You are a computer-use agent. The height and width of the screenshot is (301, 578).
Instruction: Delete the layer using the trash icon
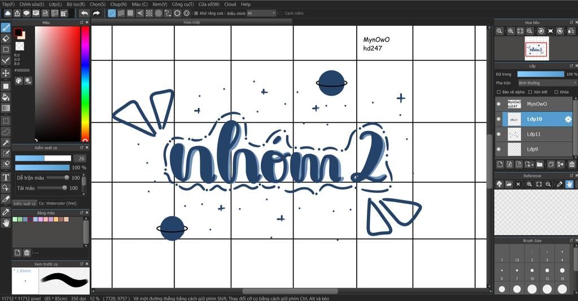pos(572,164)
